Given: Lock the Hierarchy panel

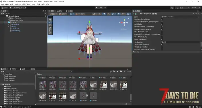Looking at the screenshot, I should (x=43, y=11).
